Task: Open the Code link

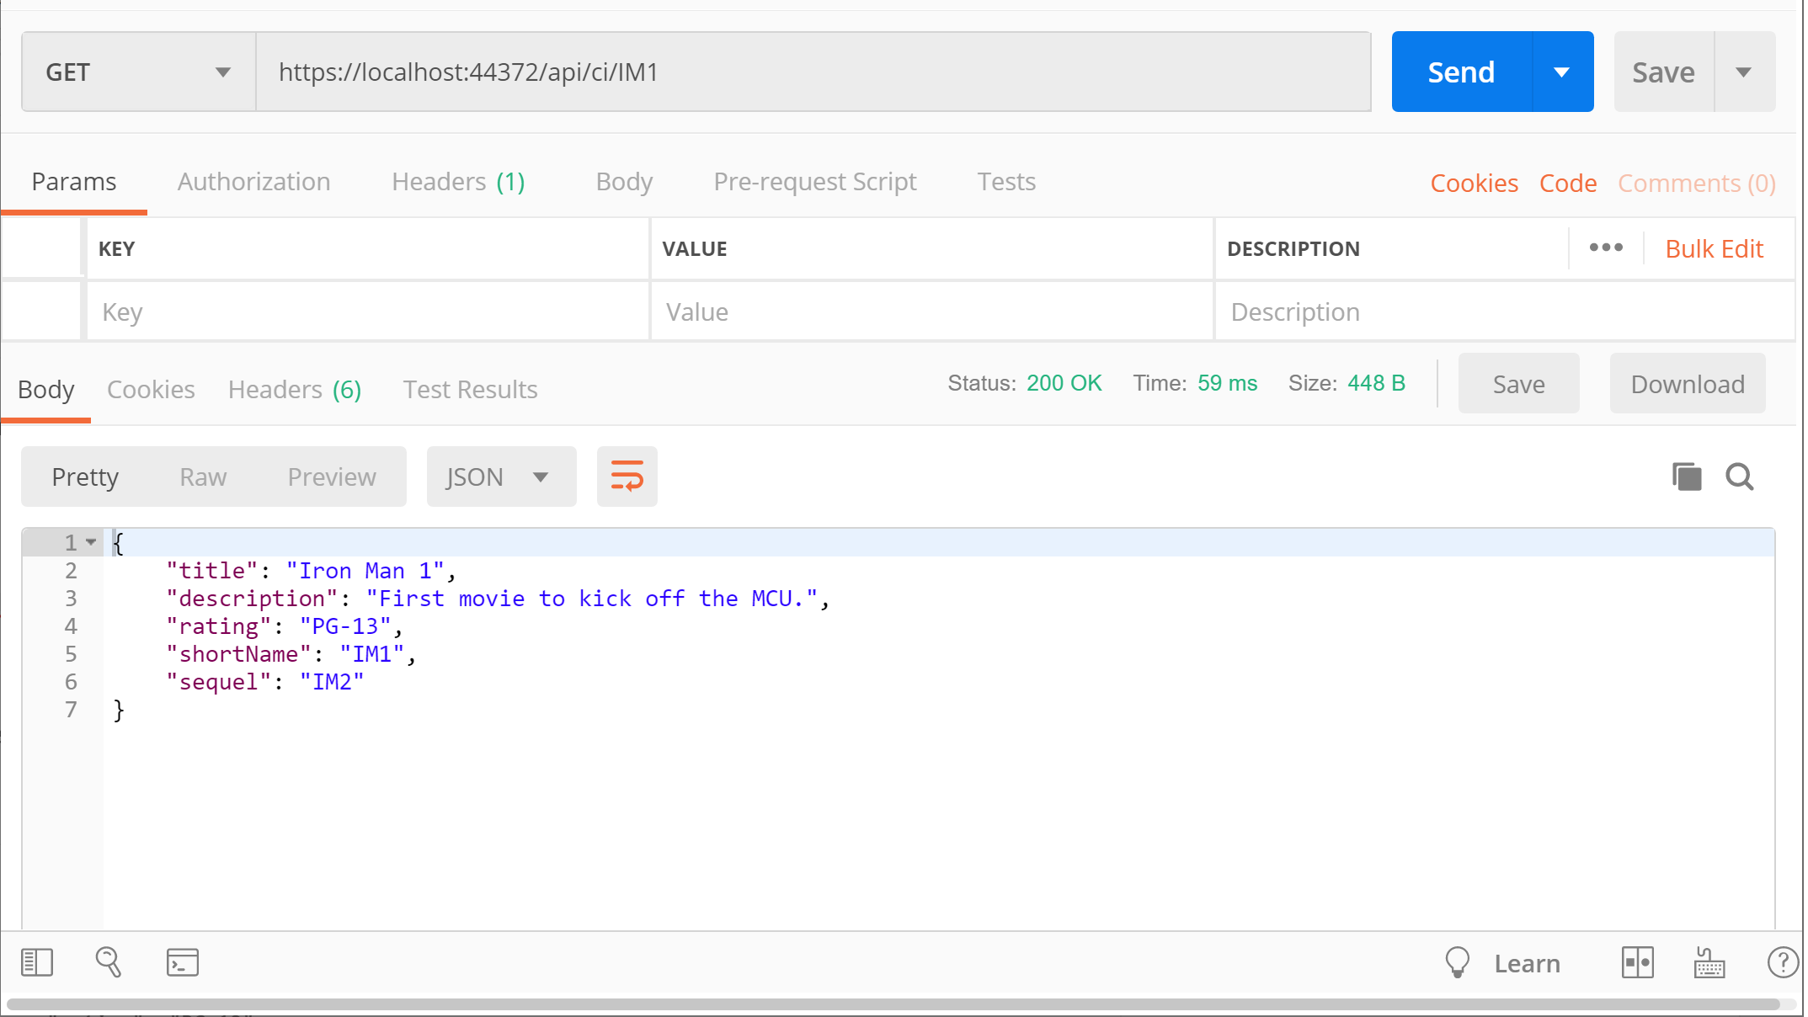Action: [1567, 183]
